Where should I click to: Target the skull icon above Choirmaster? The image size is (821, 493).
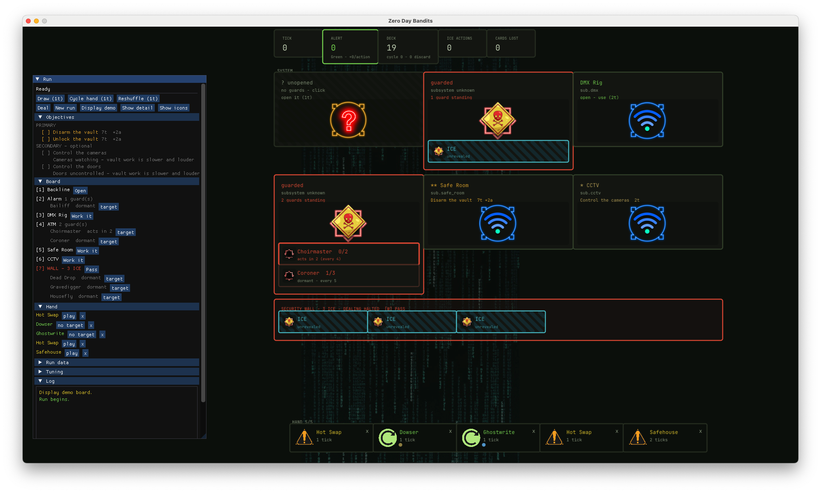click(348, 223)
